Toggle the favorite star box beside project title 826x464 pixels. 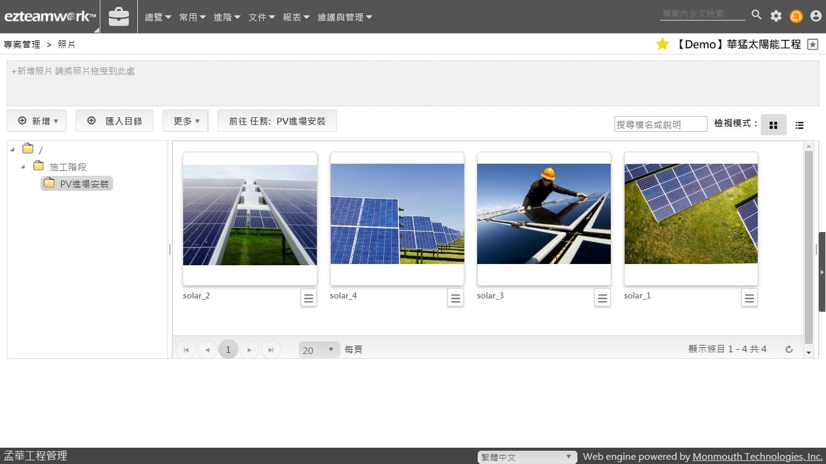click(x=813, y=44)
